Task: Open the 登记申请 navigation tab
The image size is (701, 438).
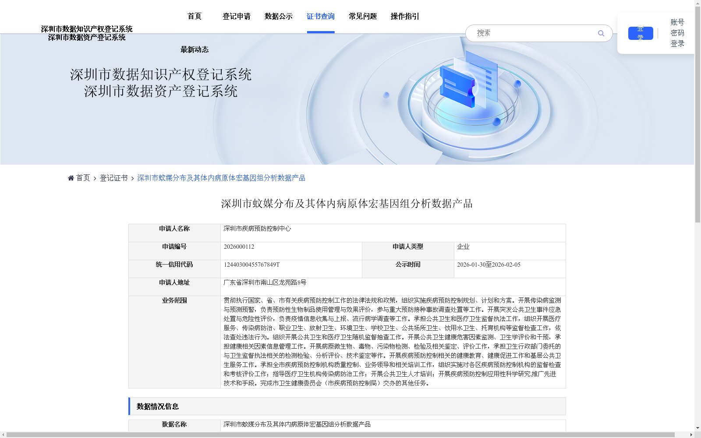Action: click(x=237, y=16)
